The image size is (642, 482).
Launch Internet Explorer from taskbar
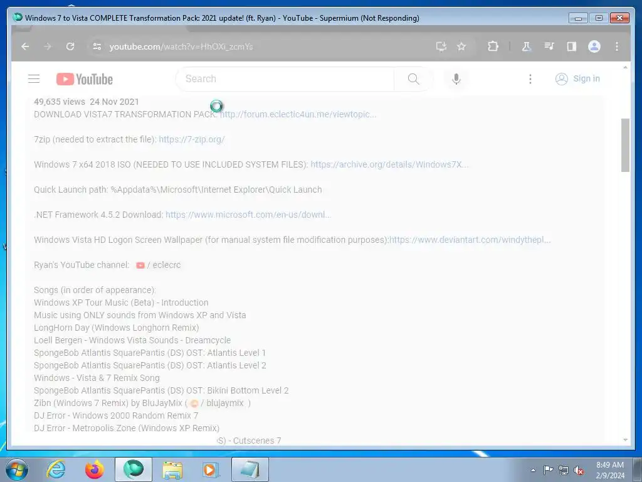[x=56, y=469]
